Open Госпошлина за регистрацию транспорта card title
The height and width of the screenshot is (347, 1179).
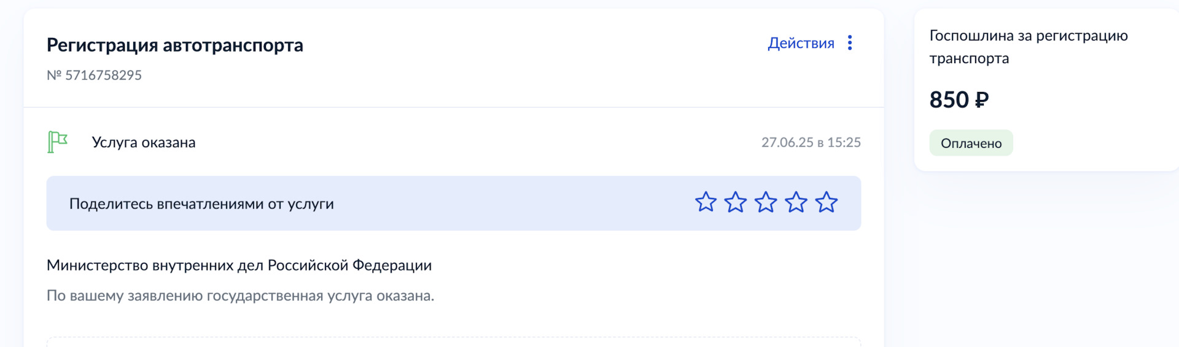click(x=1029, y=47)
